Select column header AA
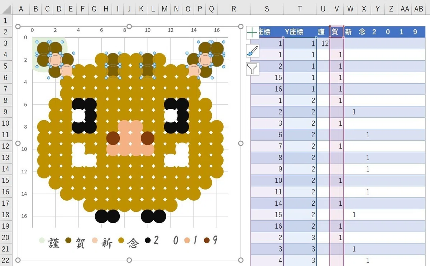430x266 pixels. tap(405, 9)
